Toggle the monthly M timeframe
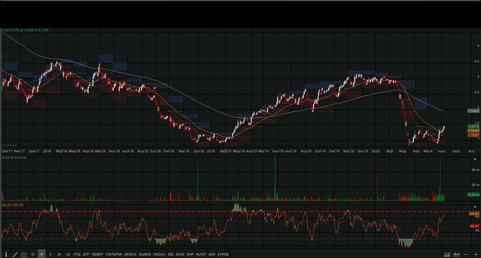 59,254
